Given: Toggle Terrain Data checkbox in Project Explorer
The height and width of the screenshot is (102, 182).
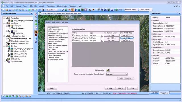Looking at the screenshot, I should point(7,18).
